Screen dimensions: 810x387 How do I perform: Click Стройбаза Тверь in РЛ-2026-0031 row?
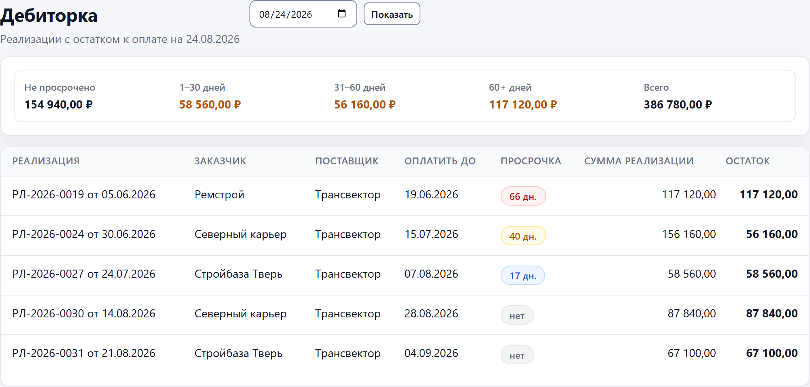(x=239, y=353)
